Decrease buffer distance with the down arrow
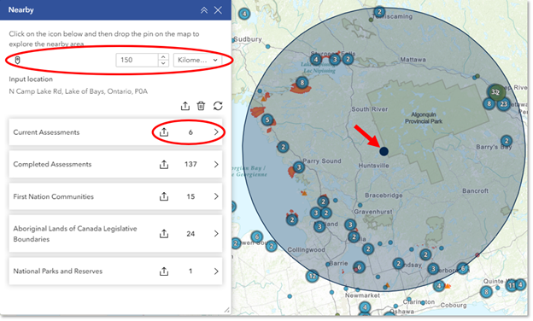 [x=163, y=63]
